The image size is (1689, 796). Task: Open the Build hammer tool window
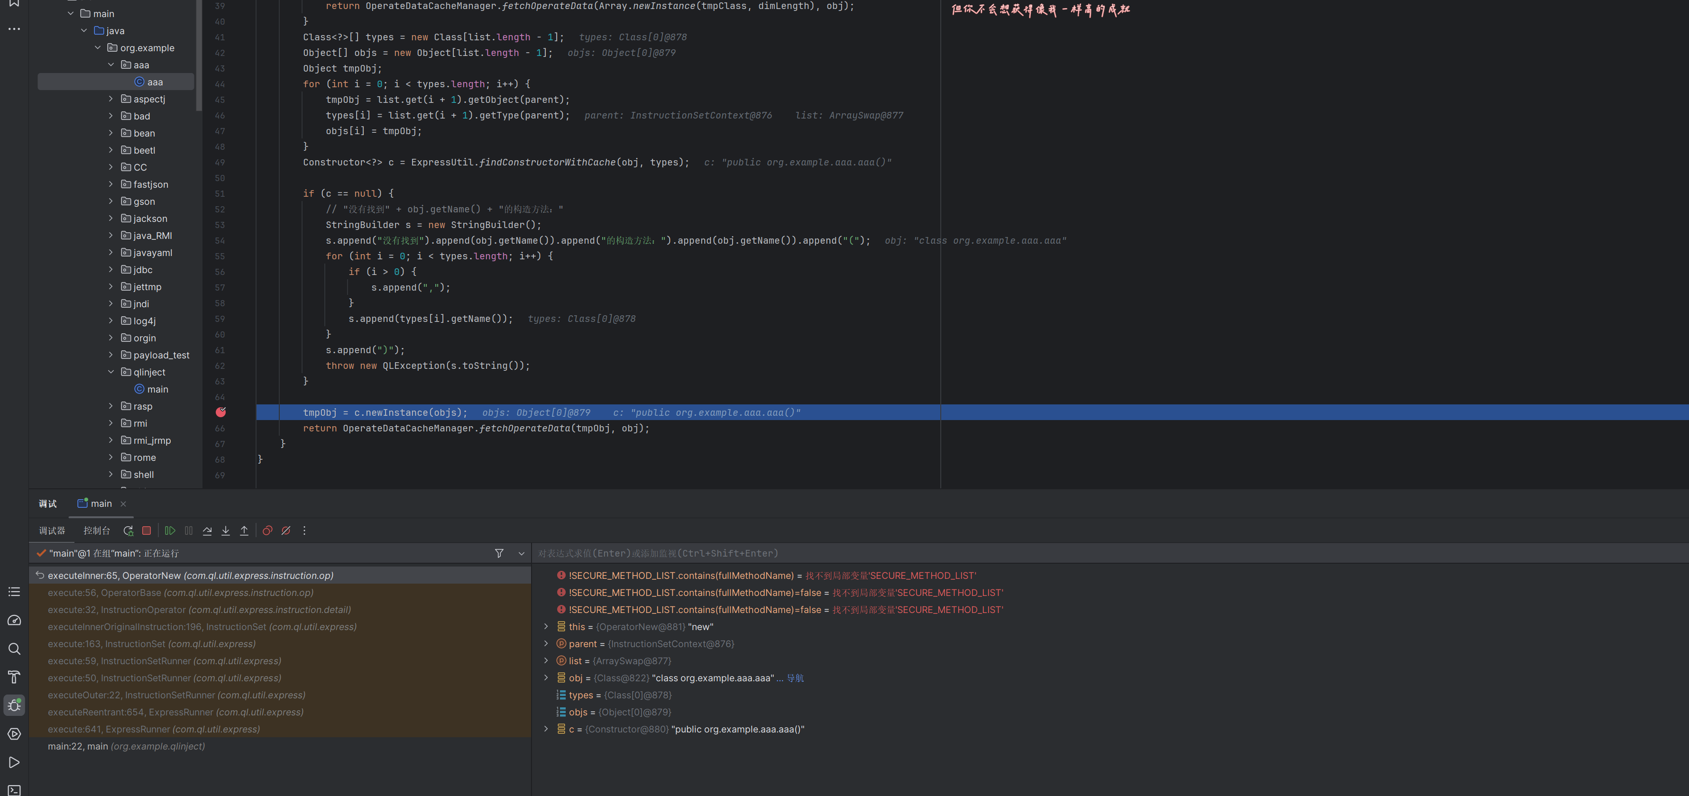pyautogui.click(x=14, y=677)
